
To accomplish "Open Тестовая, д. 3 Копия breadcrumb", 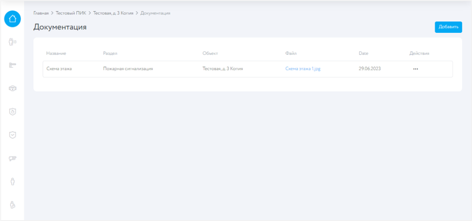I will (x=113, y=13).
